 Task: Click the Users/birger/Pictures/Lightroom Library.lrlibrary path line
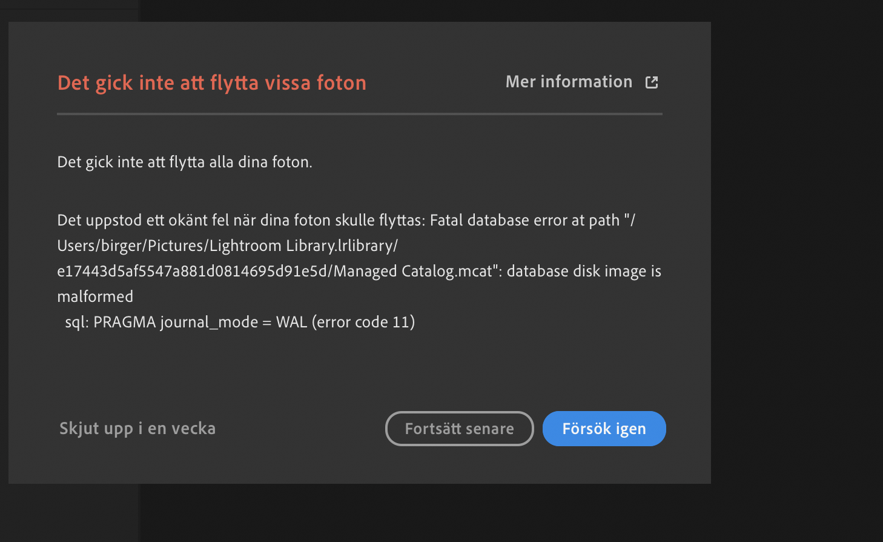(x=227, y=246)
